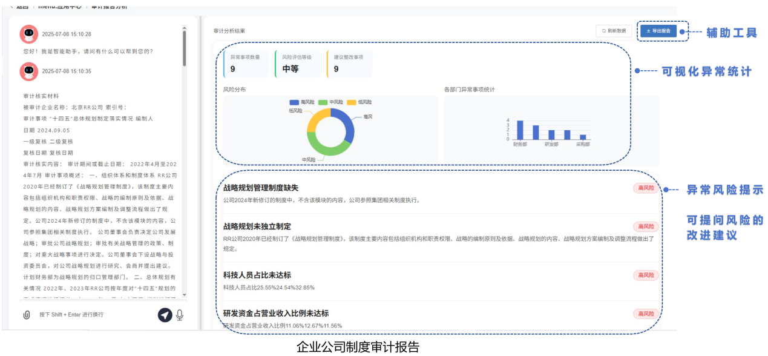Open the 科技人员占比未达标 risk item
The height and width of the screenshot is (356, 768).
(x=257, y=275)
